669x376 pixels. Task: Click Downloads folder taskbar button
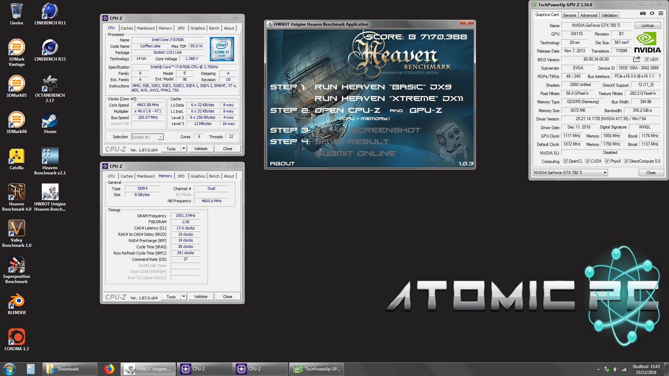pos(70,369)
